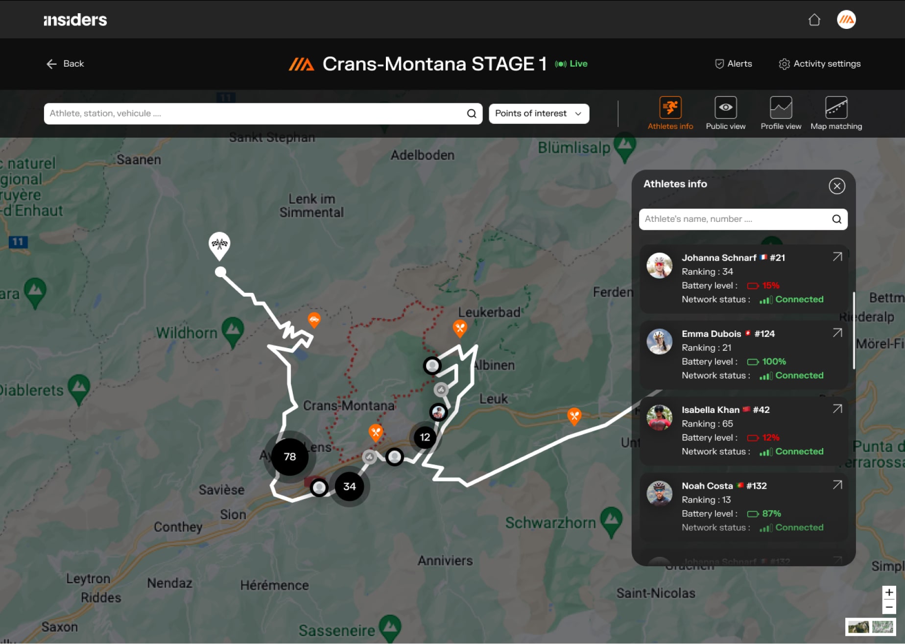
Task: Click magnifier in Athletes info search
Action: pos(836,219)
